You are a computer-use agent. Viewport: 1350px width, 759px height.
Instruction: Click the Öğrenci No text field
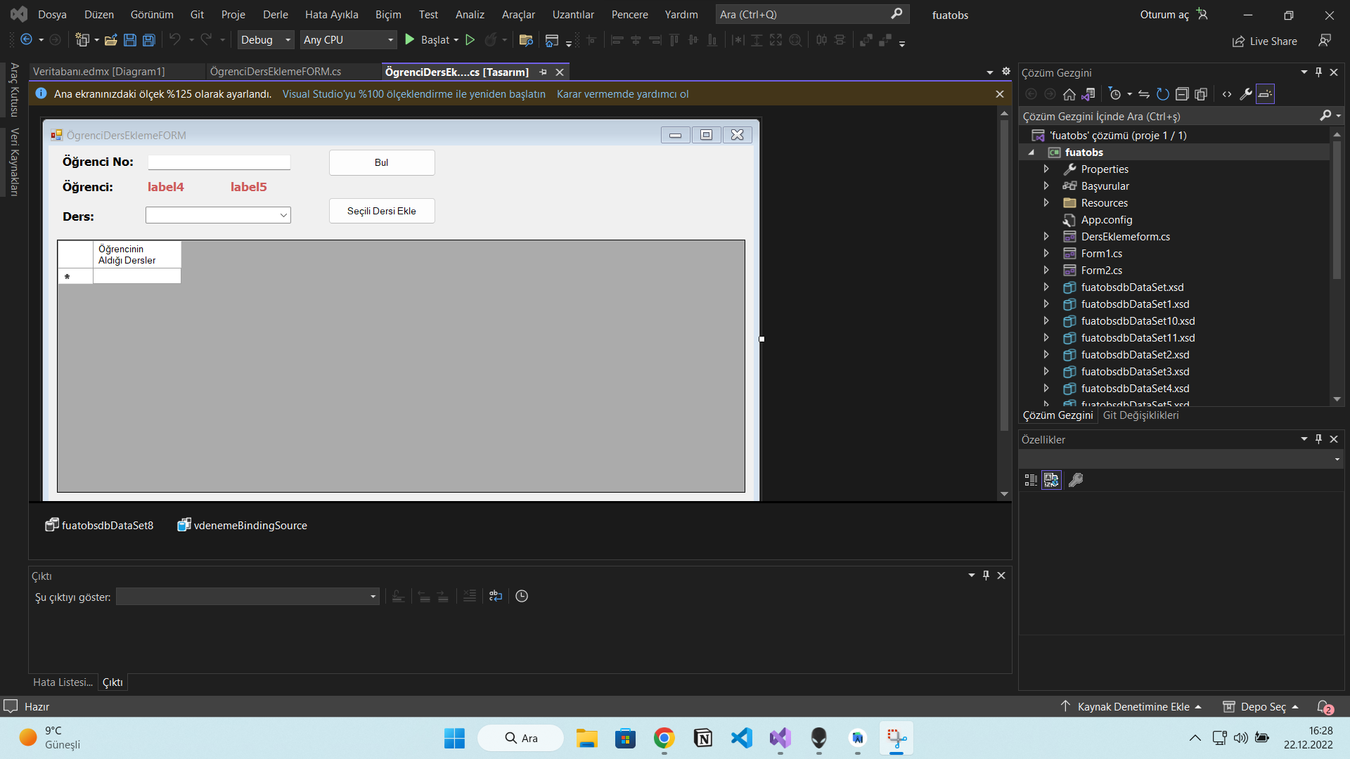click(x=219, y=162)
